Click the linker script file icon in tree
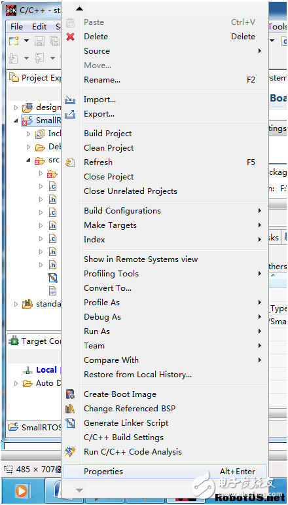This screenshot has width=288, height=505. point(52,278)
